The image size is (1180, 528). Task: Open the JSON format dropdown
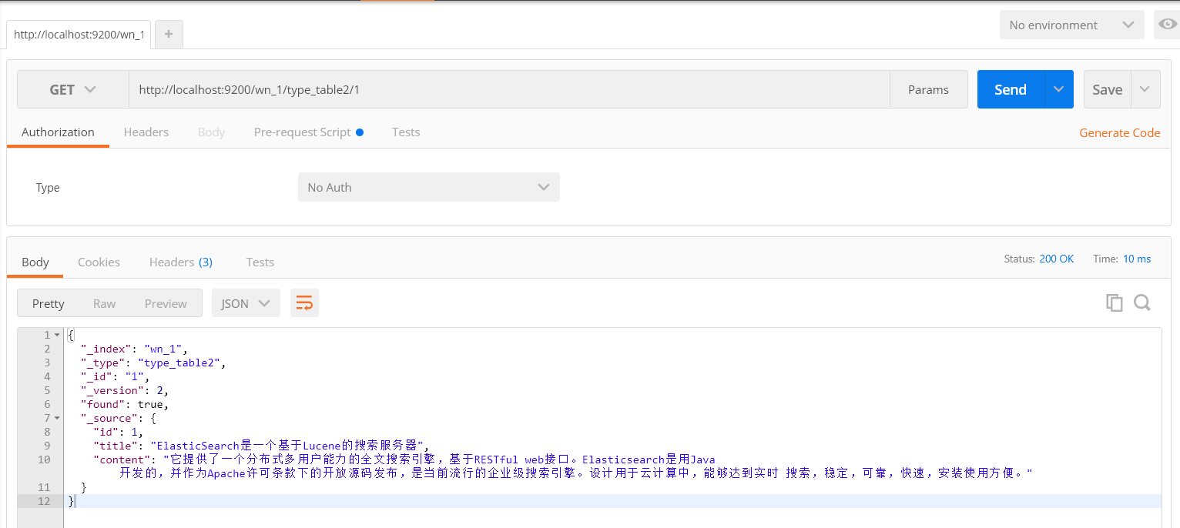coord(246,303)
